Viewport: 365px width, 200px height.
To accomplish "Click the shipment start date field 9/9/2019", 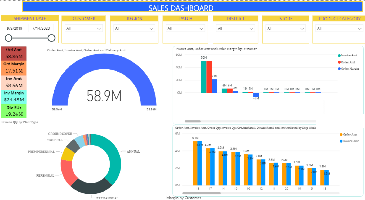I will tap(16, 28).
